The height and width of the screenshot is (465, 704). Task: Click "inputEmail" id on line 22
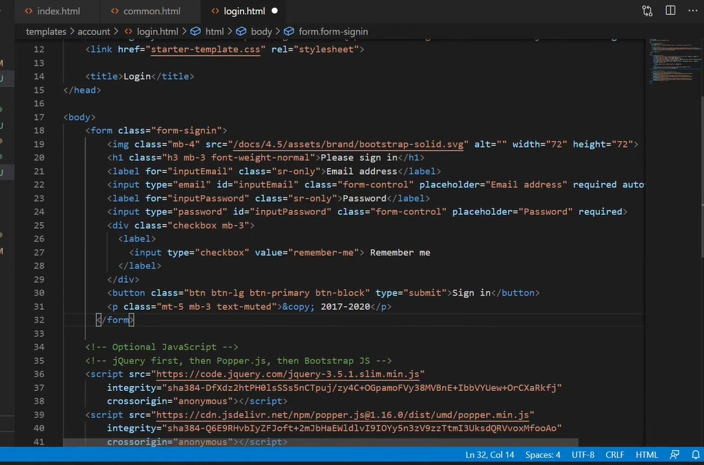point(266,184)
